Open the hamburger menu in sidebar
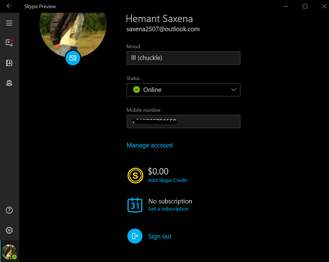 pos(9,23)
